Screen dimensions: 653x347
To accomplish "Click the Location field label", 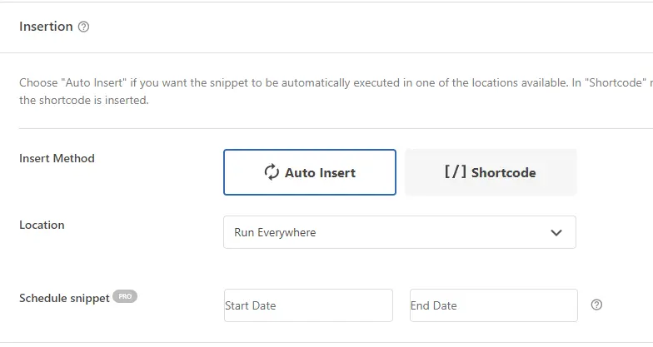I will pyautogui.click(x=42, y=225).
